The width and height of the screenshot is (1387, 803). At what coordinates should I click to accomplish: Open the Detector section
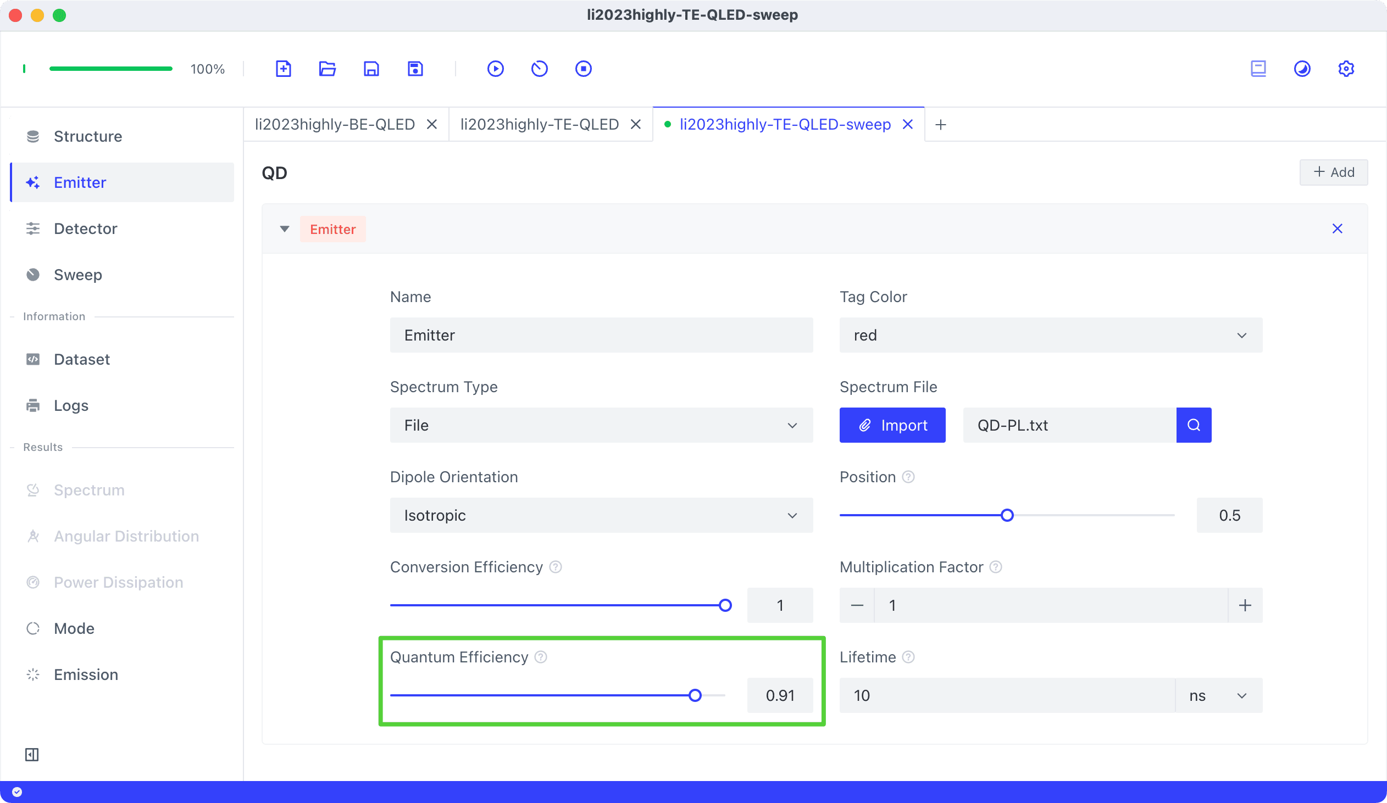[122, 229]
